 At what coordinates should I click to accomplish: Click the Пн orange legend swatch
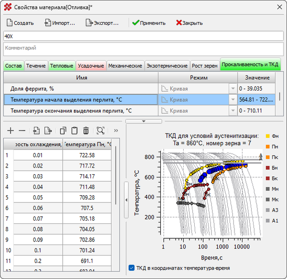pos(267,146)
